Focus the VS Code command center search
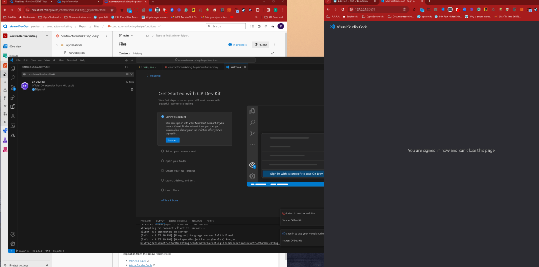Screen dimensions: 539x267 [196, 60]
